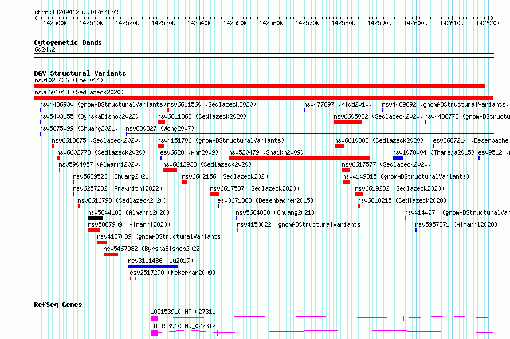This screenshot has height=339, width=510.
Task: Click the nsv6610888 (Sedlazeck2020) label
Action: coord(379,140)
